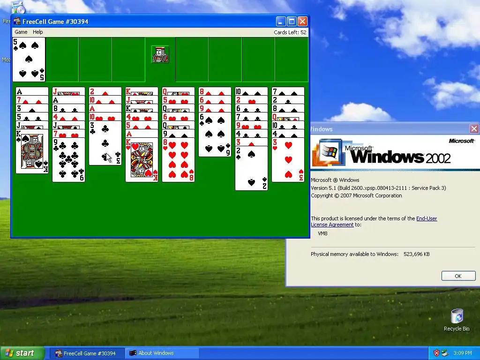
Task: Click the 4 of clubs card
Action: [x=251, y=134]
